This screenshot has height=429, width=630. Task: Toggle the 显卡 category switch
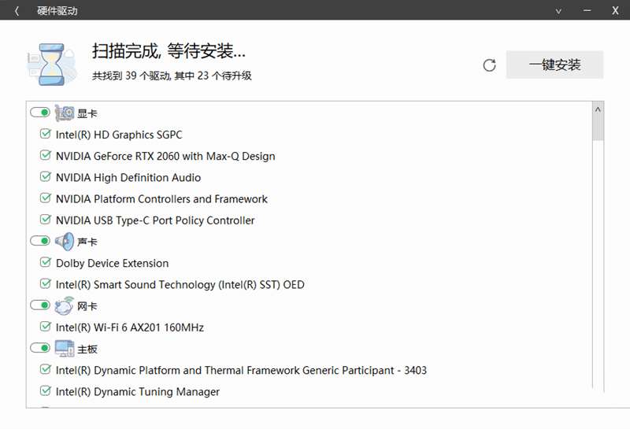39,113
